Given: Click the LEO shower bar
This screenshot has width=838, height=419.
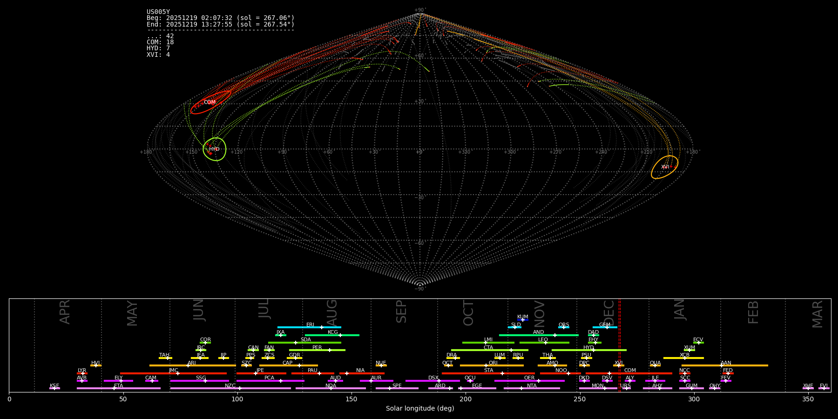Looking at the screenshot, I should click(x=544, y=343).
